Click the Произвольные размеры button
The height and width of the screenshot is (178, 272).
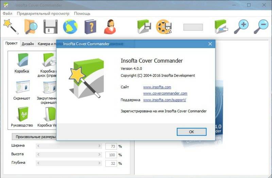[x=34, y=137]
